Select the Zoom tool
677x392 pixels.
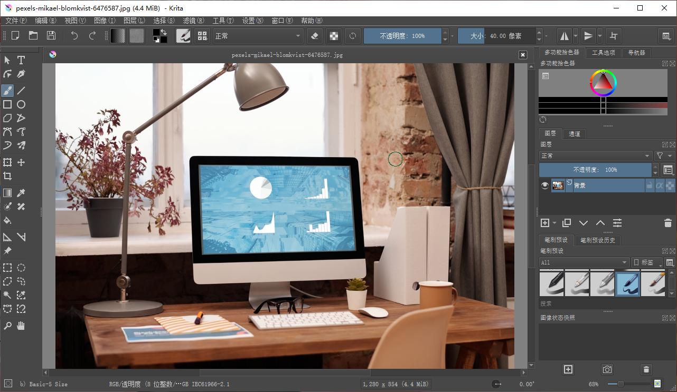point(7,326)
